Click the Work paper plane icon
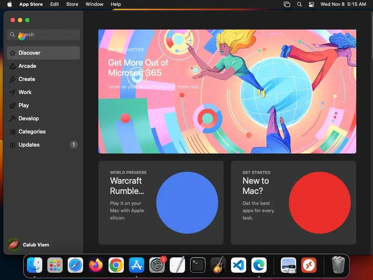 [12, 92]
